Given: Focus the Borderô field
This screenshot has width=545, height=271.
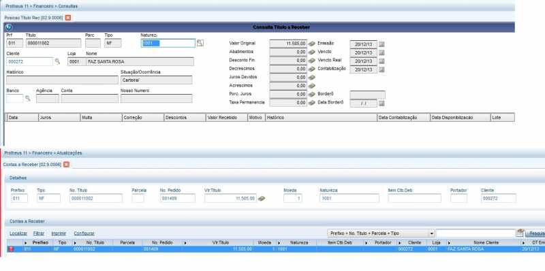Looking at the screenshot, I should tap(367, 95).
